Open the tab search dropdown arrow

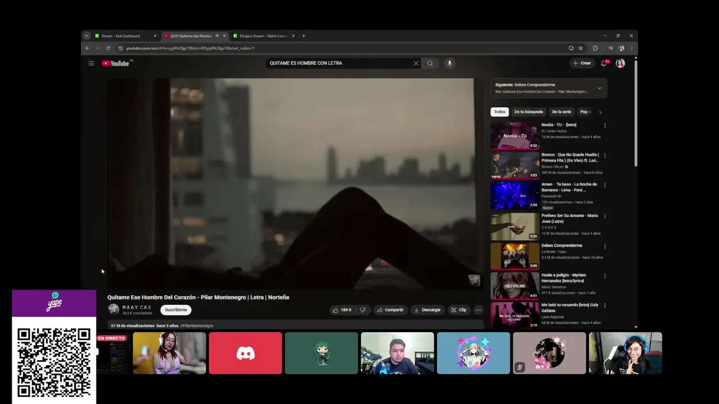point(87,36)
